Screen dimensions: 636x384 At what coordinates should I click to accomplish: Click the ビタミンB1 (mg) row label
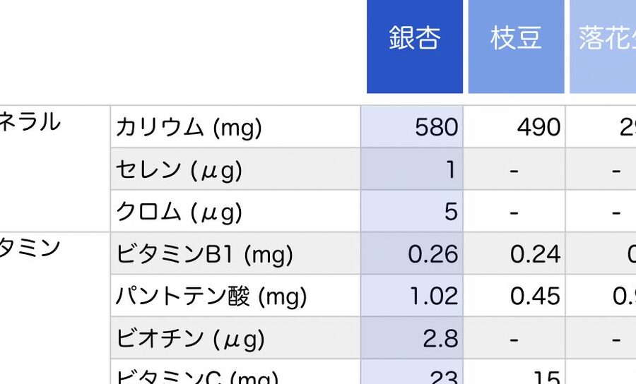tap(204, 254)
